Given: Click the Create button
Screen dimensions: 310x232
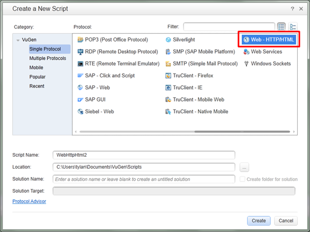Looking at the screenshot, I should tap(258, 221).
